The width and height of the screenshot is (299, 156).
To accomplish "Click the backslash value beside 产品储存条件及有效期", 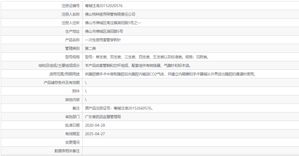I will click(x=86, y=83).
